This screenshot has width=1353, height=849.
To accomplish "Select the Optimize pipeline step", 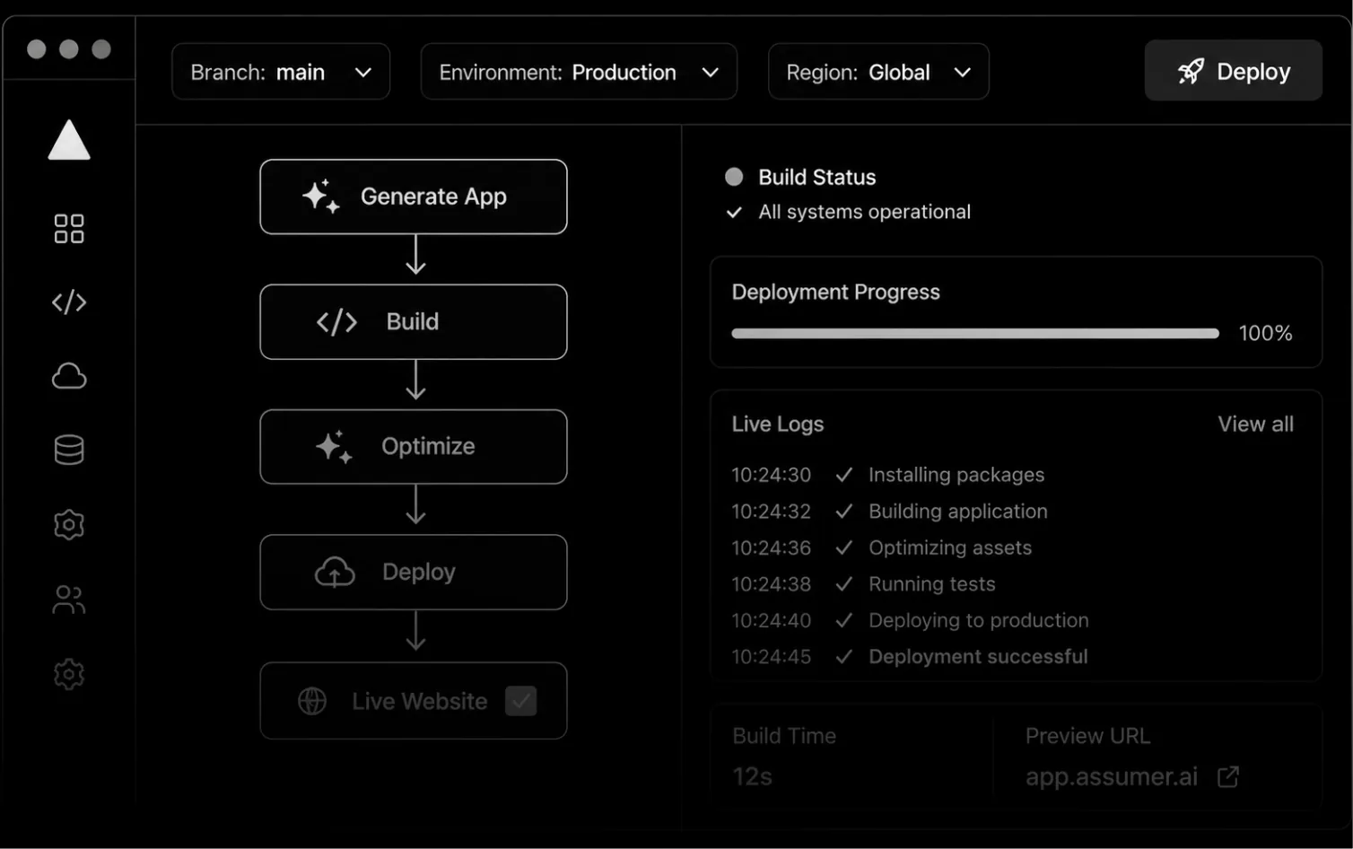I will coord(414,446).
